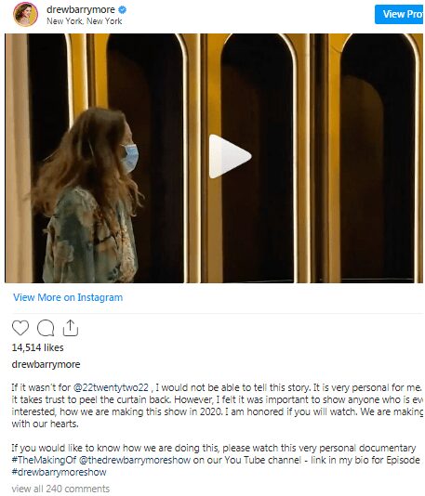
Task: Open the @thedrewbarrymoreshow mention
Action: click(x=135, y=460)
